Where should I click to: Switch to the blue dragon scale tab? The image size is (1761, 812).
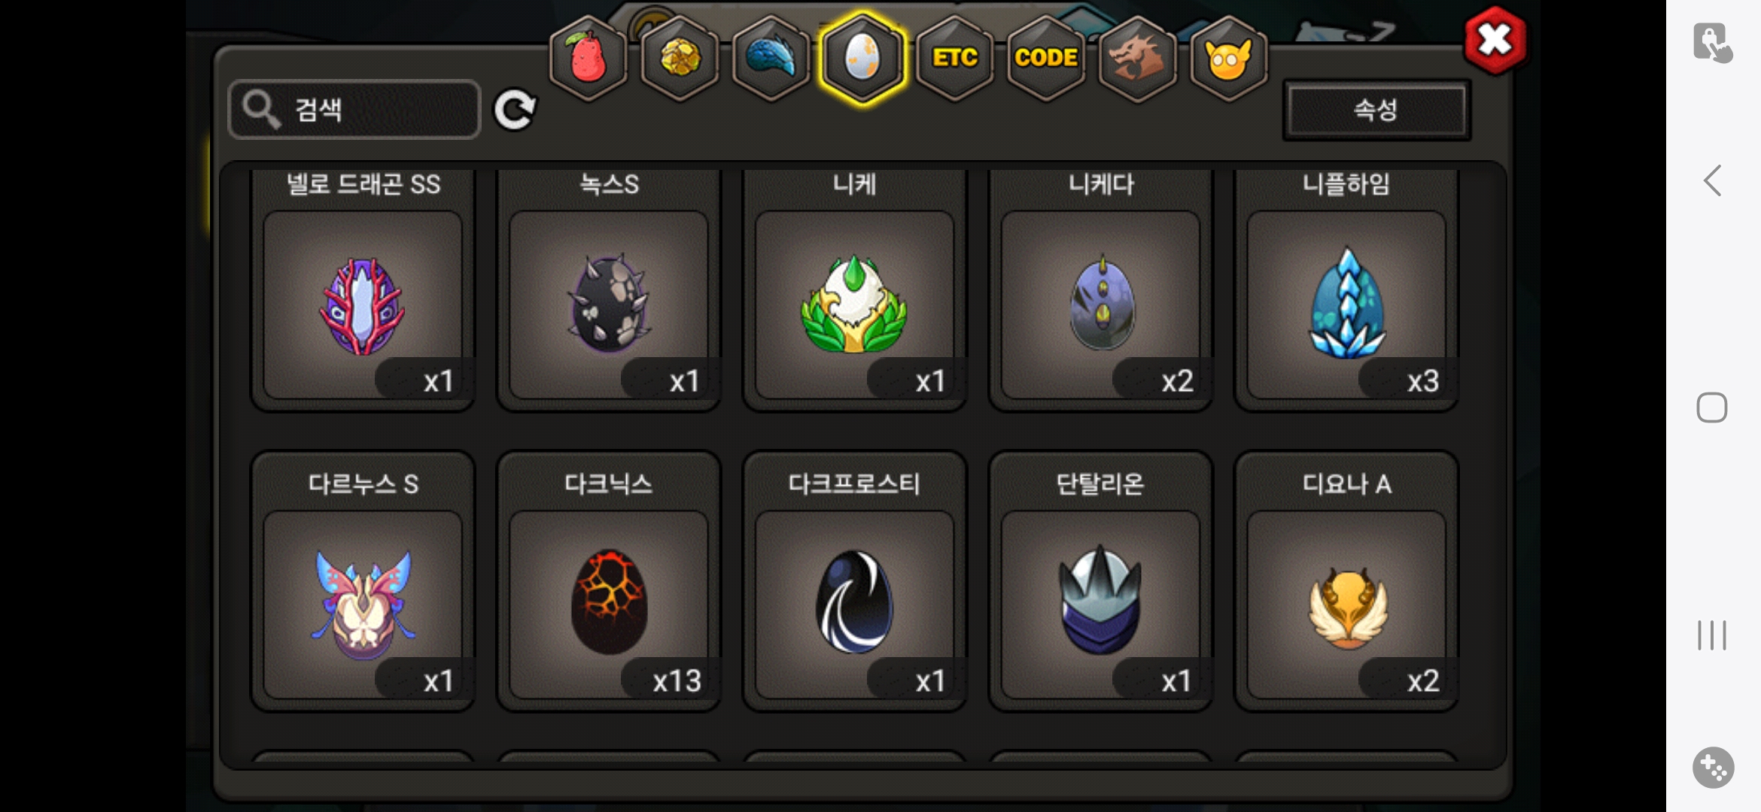point(771,58)
